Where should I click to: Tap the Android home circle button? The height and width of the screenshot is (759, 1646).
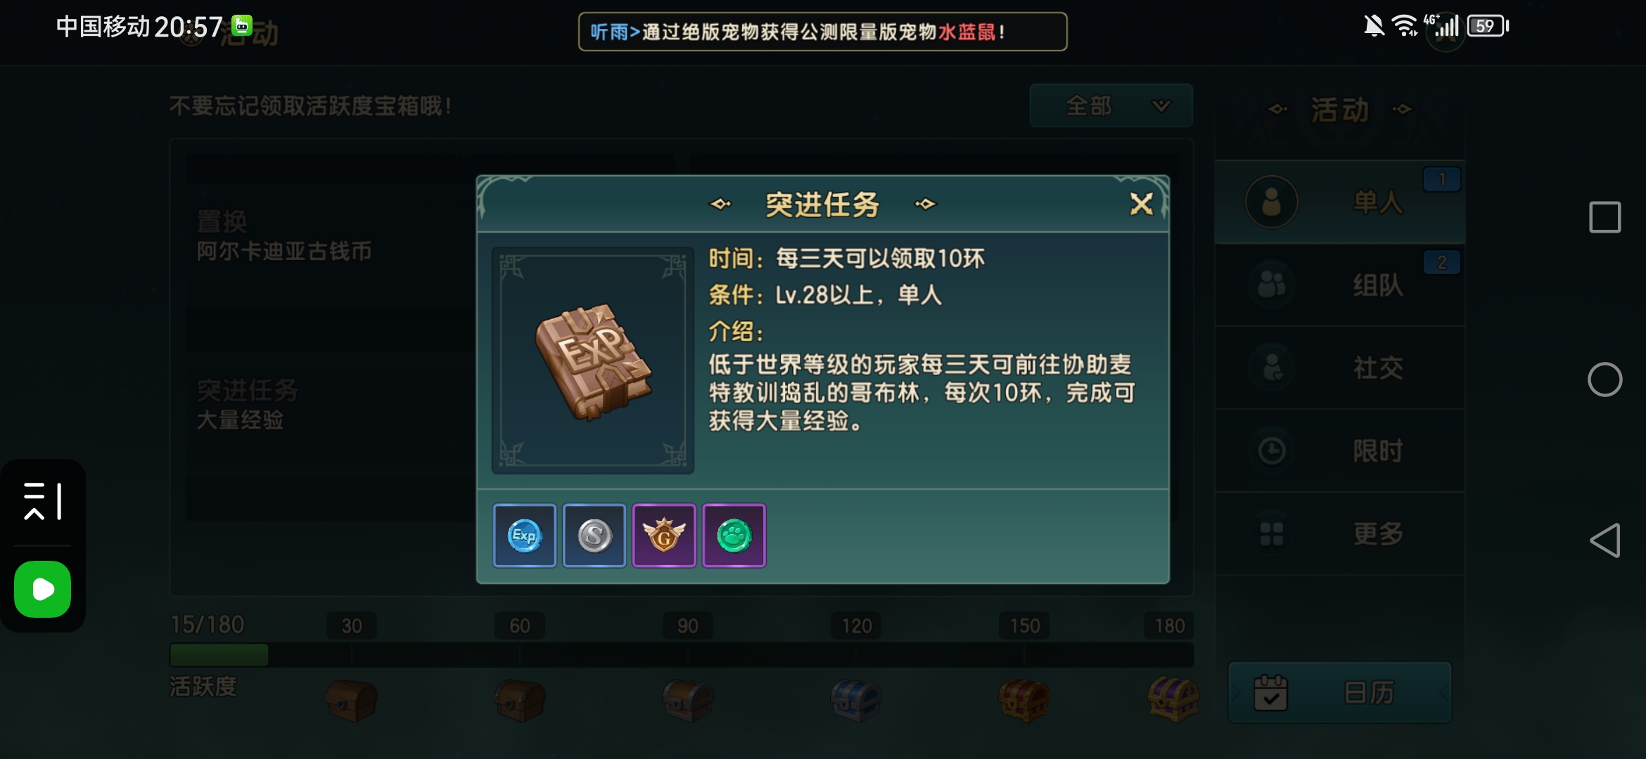click(1605, 379)
